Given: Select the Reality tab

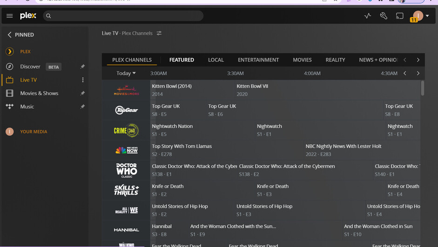Looking at the screenshot, I should (335, 60).
